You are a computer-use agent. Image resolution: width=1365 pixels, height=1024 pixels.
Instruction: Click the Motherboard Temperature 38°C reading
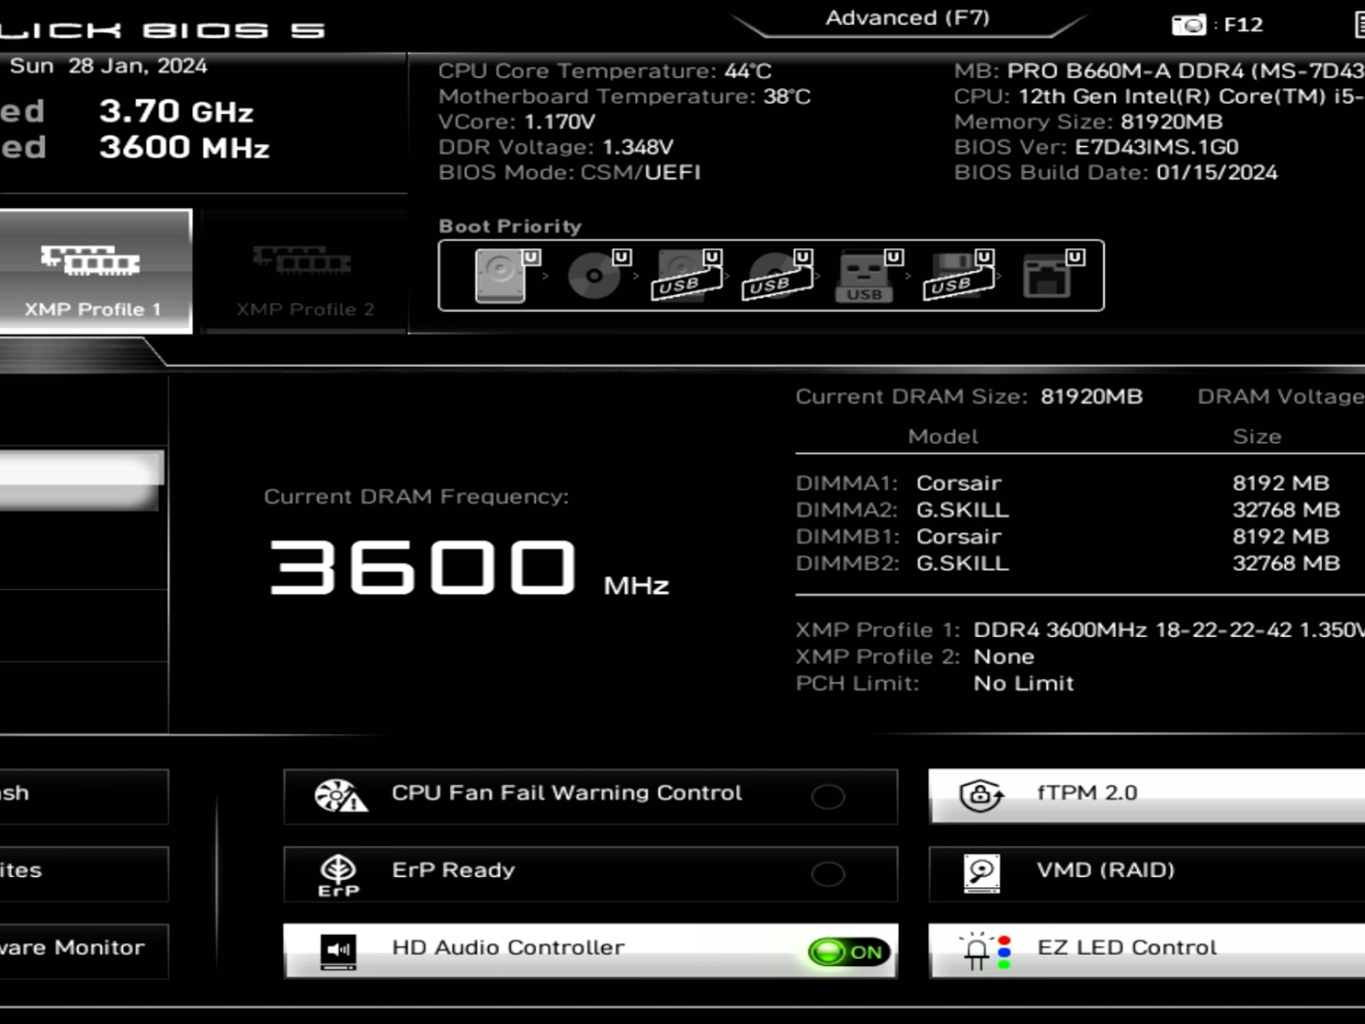pos(787,97)
